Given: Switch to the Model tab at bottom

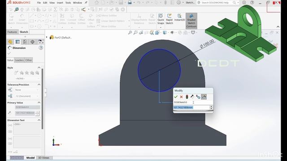Looking at the screenshot, I should pyautogui.click(x=30, y=158).
